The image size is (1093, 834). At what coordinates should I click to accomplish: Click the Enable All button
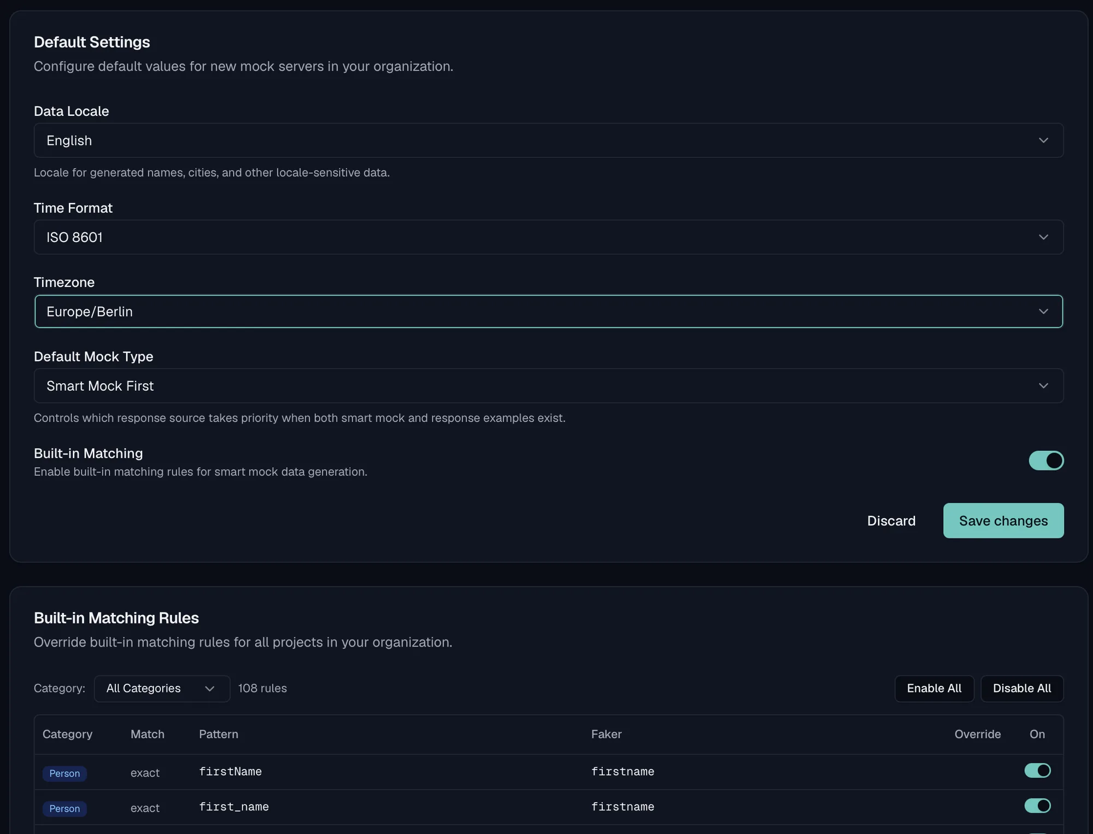pyautogui.click(x=934, y=689)
